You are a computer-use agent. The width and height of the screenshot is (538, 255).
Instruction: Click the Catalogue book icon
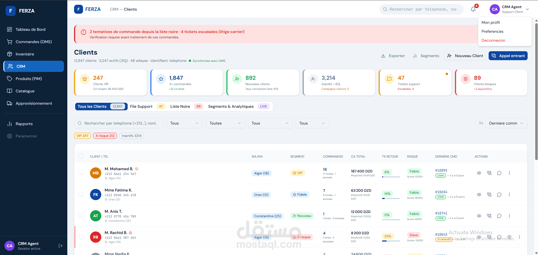pyautogui.click(x=10, y=91)
